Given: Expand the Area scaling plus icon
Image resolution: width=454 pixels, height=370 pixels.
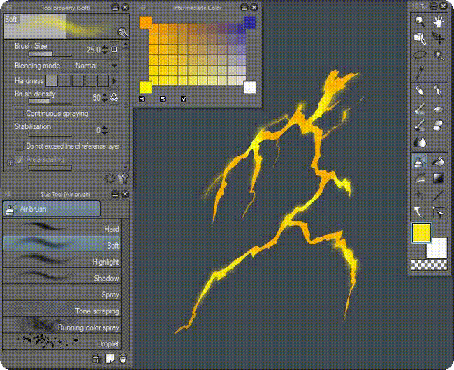Looking at the screenshot, I should (x=10, y=162).
